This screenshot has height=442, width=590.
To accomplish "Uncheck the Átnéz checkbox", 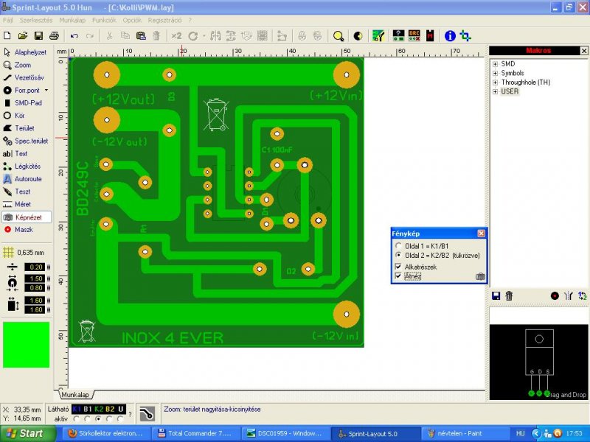I will click(398, 276).
